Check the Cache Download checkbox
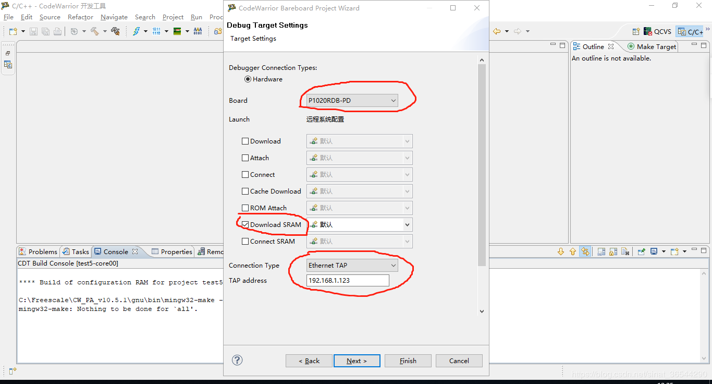Viewport: 712px width, 384px height. tap(245, 191)
